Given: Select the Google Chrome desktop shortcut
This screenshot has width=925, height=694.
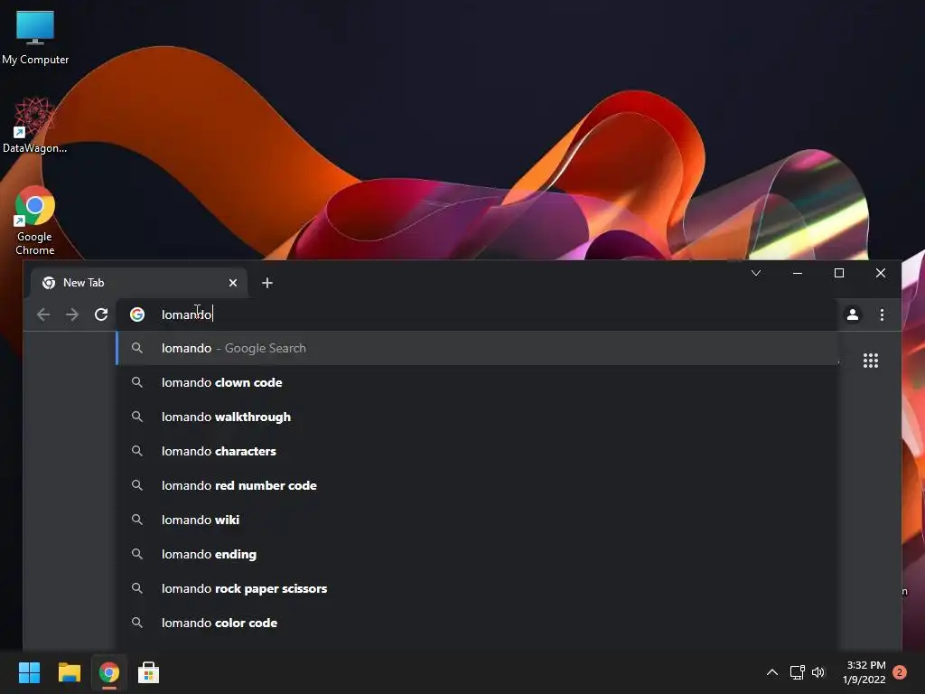Looking at the screenshot, I should point(35,220).
